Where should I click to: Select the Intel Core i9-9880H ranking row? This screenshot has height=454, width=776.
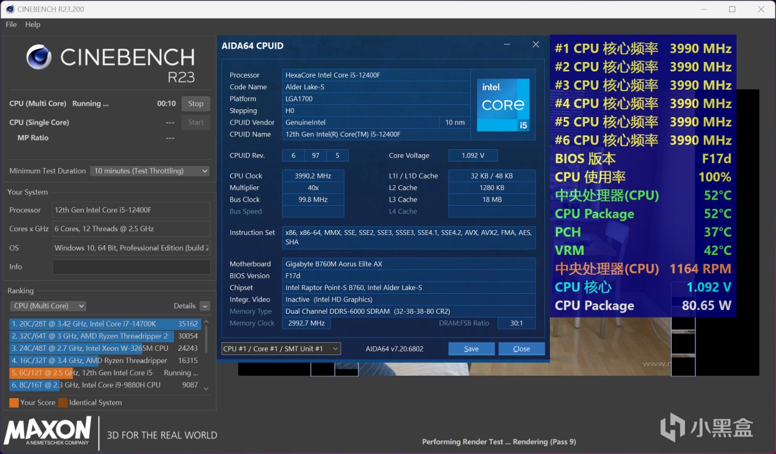click(105, 385)
